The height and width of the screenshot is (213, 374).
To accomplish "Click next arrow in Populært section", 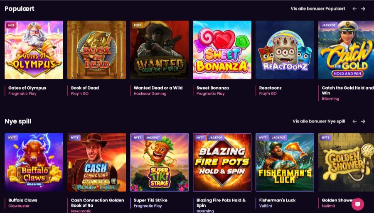I will point(363,9).
